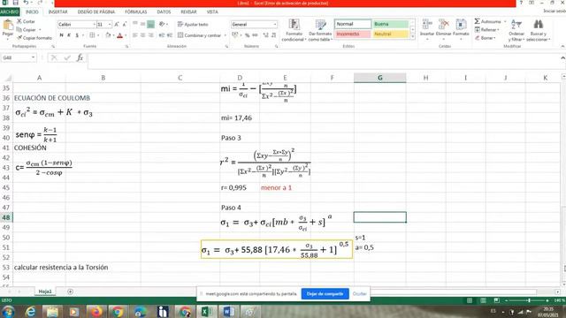Click the percent style icon
566x318 pixels.
click(x=248, y=35)
